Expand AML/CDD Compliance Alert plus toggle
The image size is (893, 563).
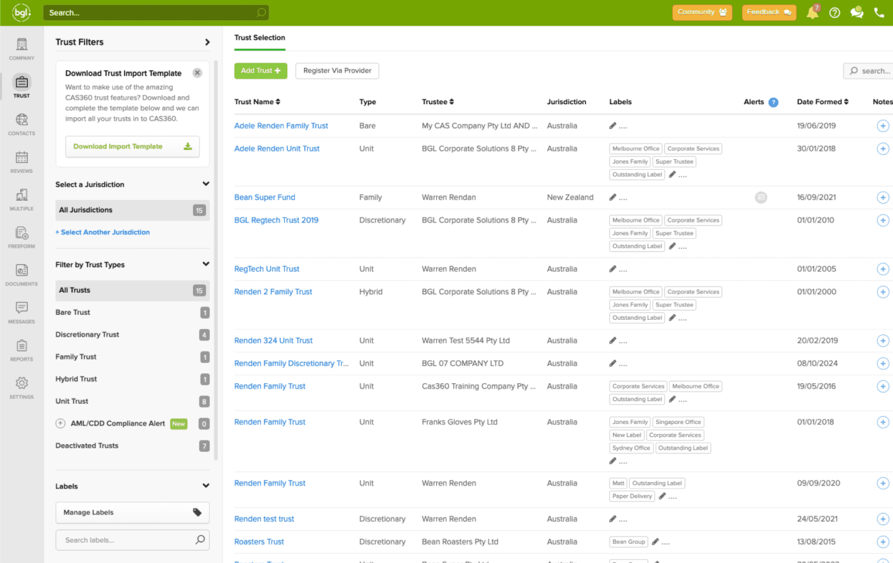tap(60, 423)
